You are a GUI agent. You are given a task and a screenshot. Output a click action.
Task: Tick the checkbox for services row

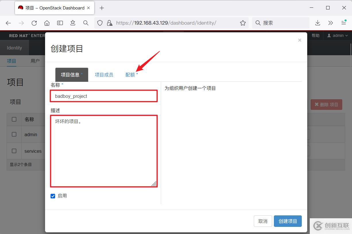(14, 151)
